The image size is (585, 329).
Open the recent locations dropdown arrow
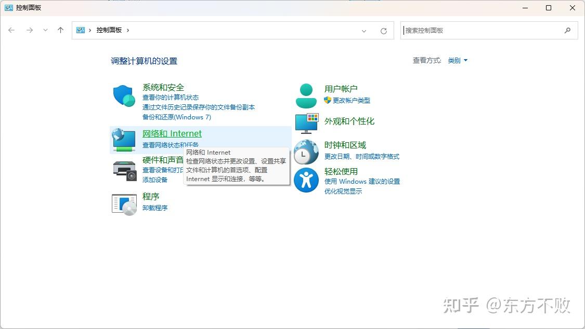pyautogui.click(x=45, y=30)
